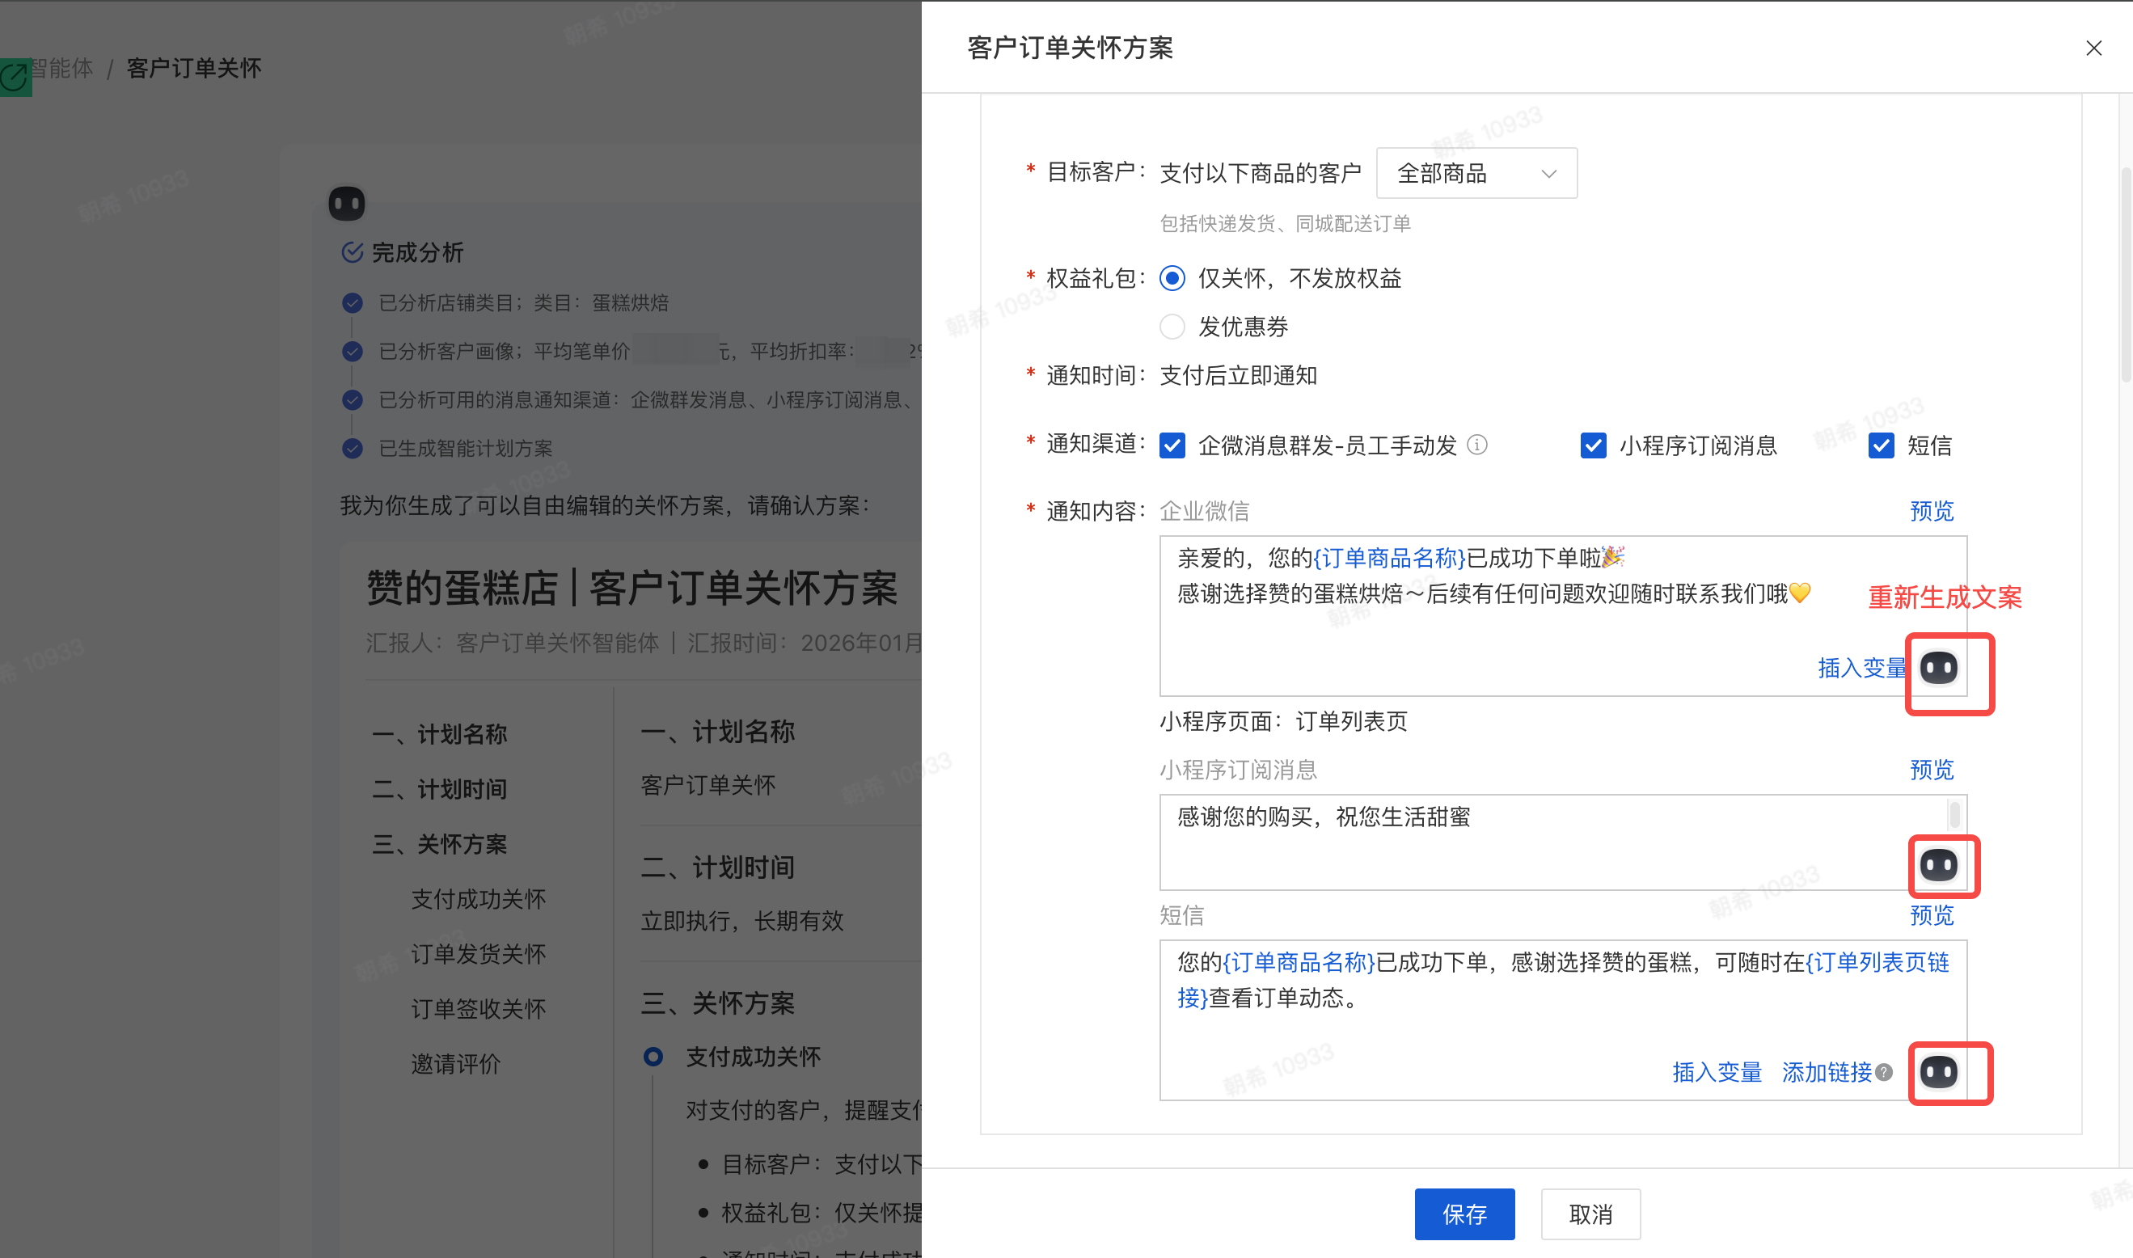Click the green icon at top-left corner
This screenshot has width=2133, height=1258.
click(15, 78)
